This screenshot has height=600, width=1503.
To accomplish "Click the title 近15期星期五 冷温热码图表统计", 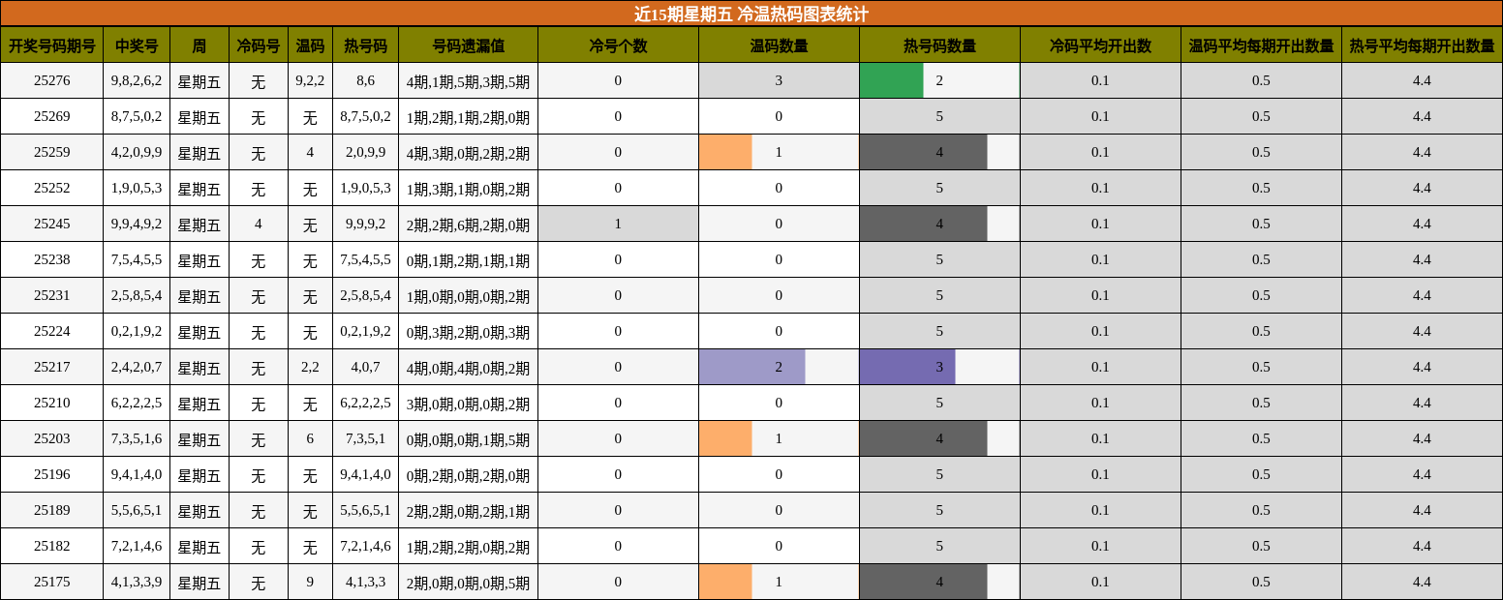I will (x=751, y=14).
